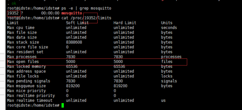Image resolution: width=242 pixels, height=110 pixels.
Task: Click the 'processes' unit text
Action: point(171,57)
